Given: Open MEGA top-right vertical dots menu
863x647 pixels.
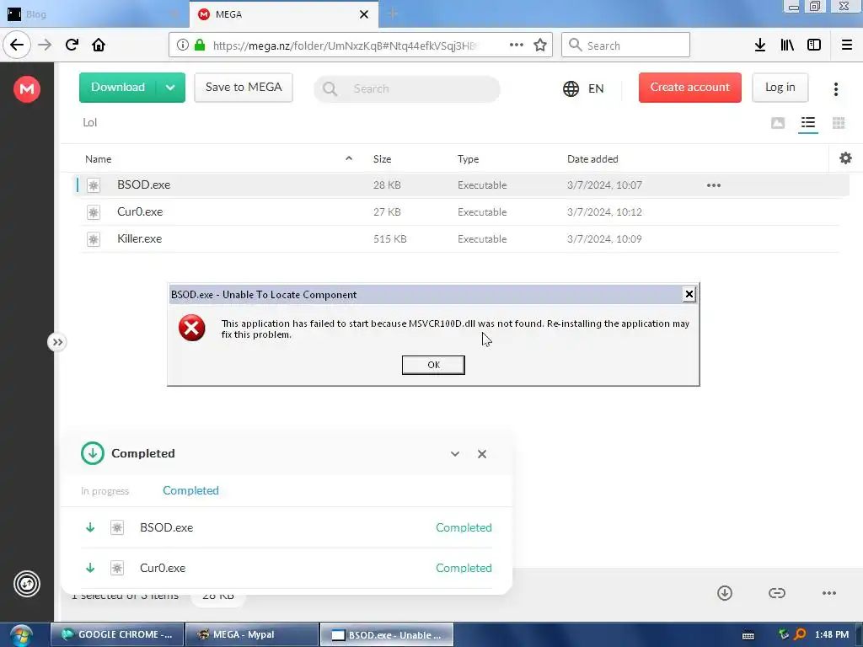Looking at the screenshot, I should (x=836, y=89).
